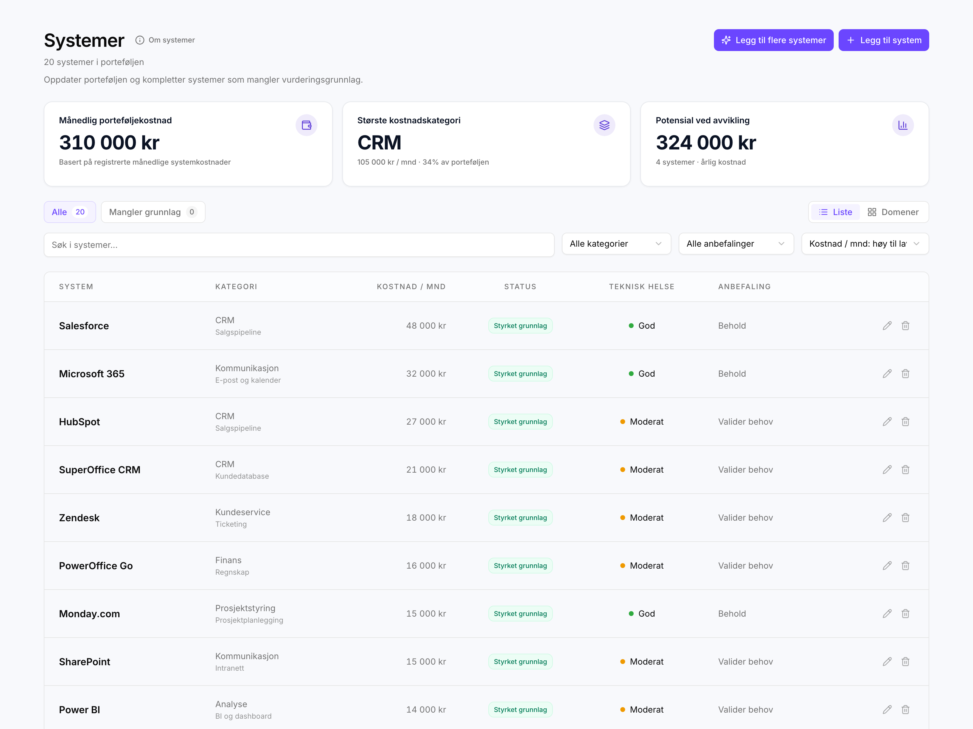
Task: Click the 324 000 kr potential value
Action: [x=706, y=142]
